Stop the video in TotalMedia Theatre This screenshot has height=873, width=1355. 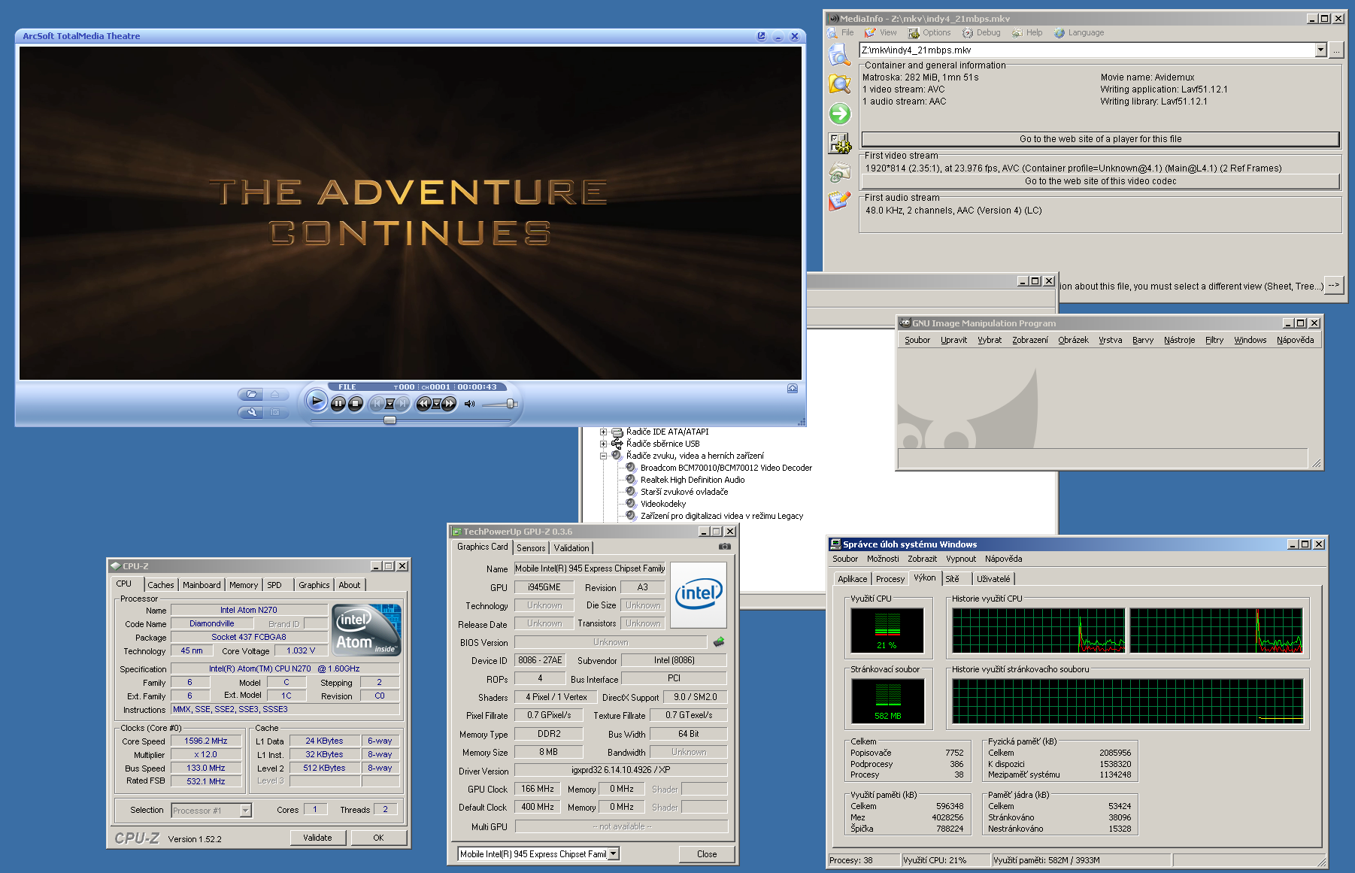[x=356, y=404]
